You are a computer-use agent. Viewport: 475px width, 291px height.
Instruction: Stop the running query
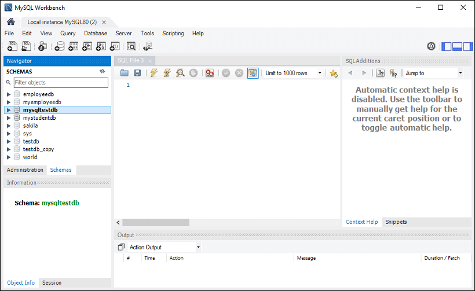tap(193, 73)
